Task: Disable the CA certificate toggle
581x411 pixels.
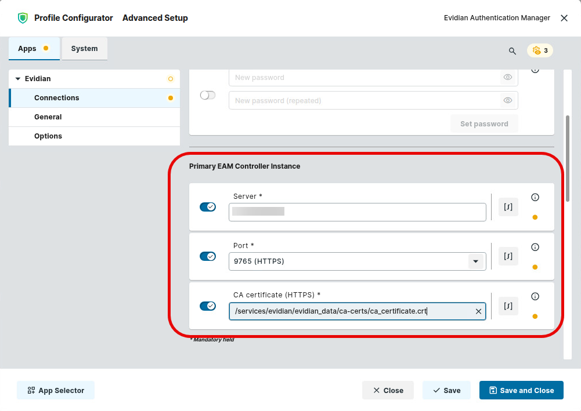Action: 208,306
